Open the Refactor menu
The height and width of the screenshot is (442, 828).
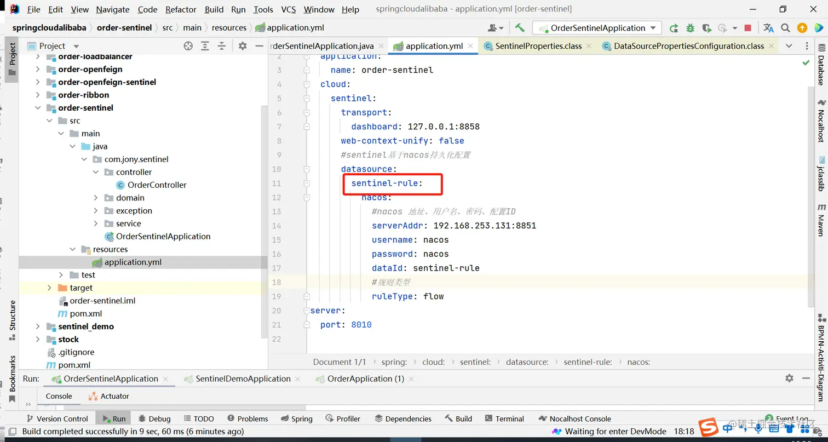[x=181, y=9]
